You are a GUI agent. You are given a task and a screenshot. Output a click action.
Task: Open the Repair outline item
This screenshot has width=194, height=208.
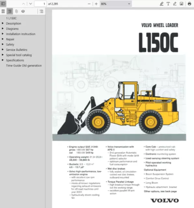click(x=10, y=39)
